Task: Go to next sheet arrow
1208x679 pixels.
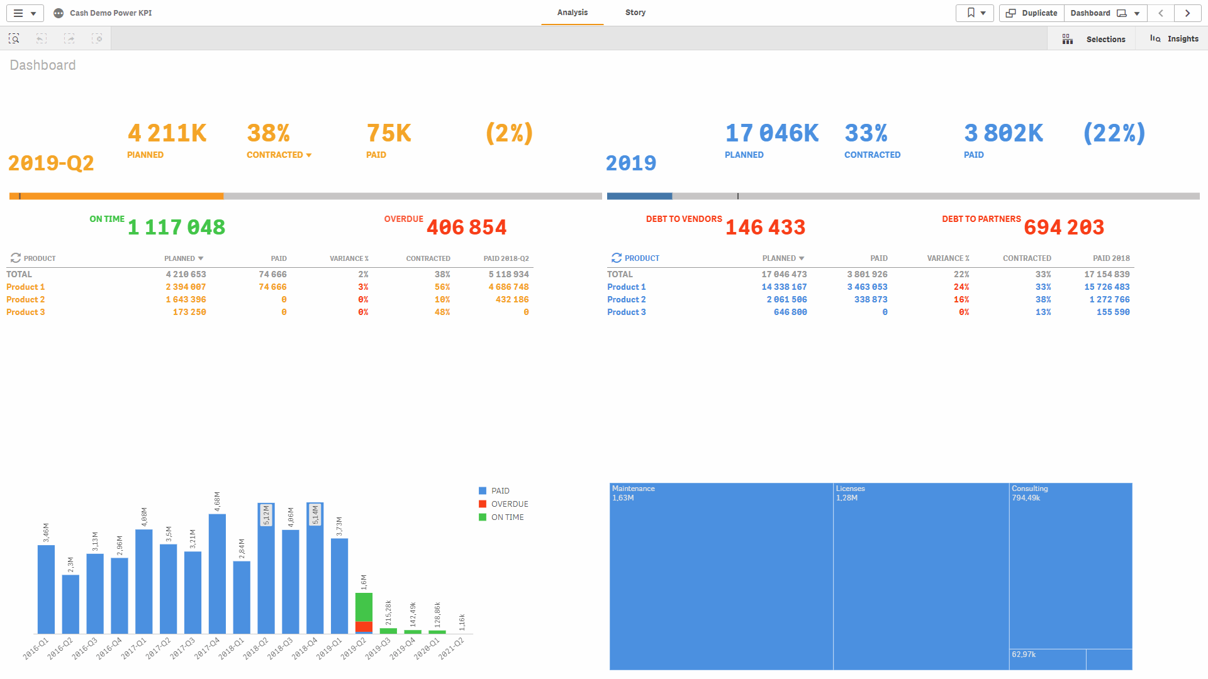Action: (1187, 13)
